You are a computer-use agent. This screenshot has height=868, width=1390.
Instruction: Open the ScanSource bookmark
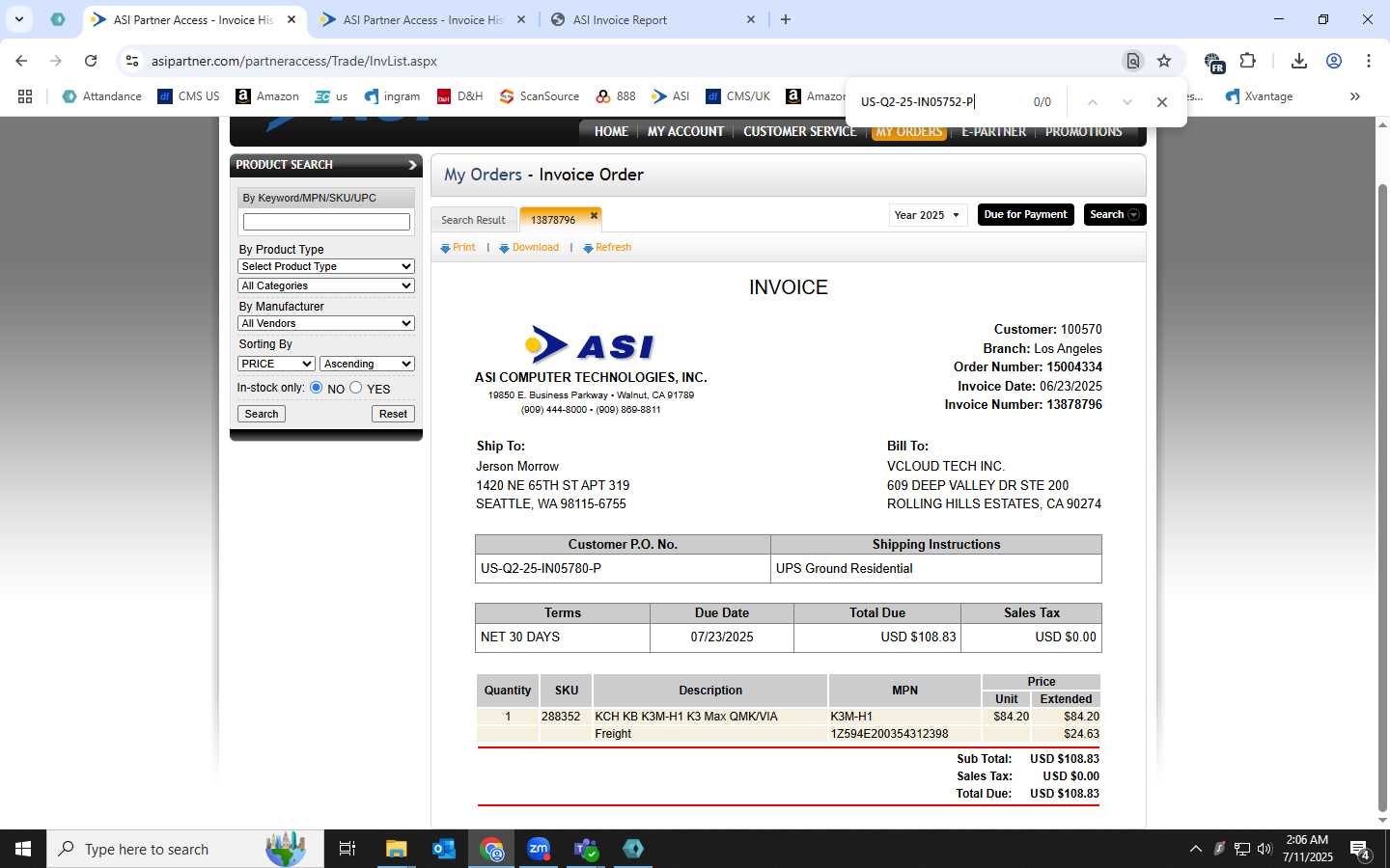coord(540,96)
